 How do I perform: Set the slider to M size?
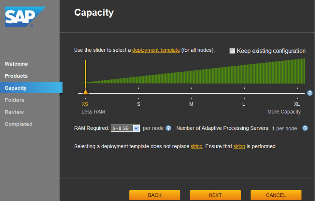[191, 93]
